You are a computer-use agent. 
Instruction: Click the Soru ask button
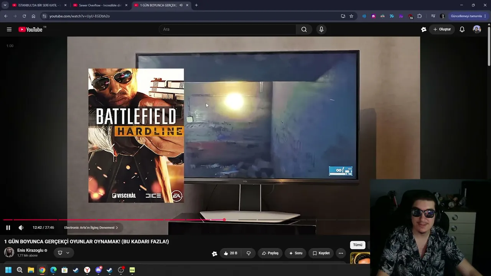point(295,253)
